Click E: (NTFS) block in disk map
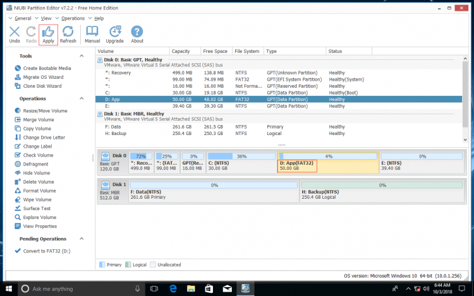 (x=422, y=163)
